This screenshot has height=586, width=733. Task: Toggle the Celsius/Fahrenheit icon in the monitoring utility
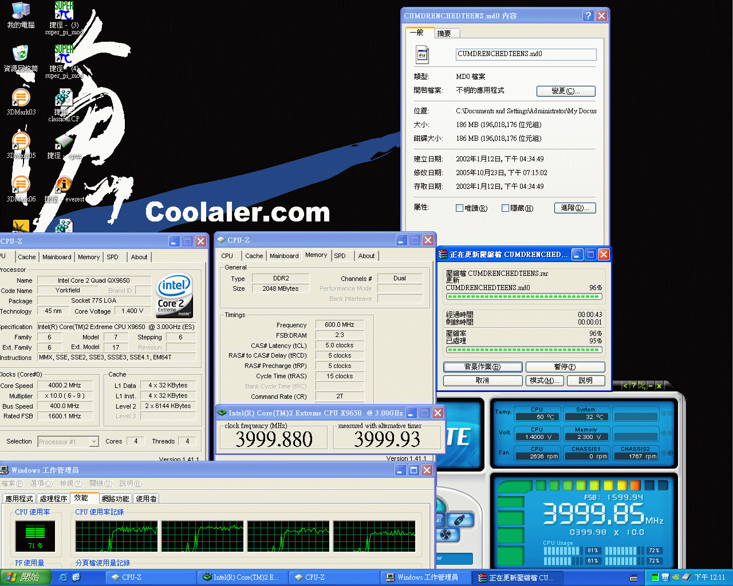tap(642, 386)
